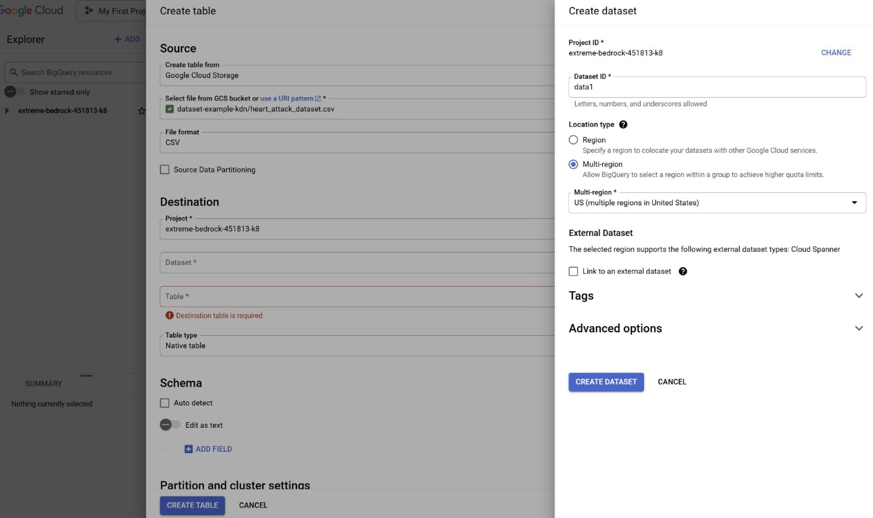Click the Google Cloud logo
The width and height of the screenshot is (873, 518).
pyautogui.click(x=31, y=10)
